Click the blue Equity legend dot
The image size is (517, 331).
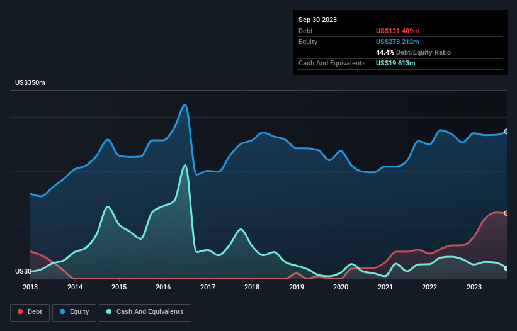[62, 311]
